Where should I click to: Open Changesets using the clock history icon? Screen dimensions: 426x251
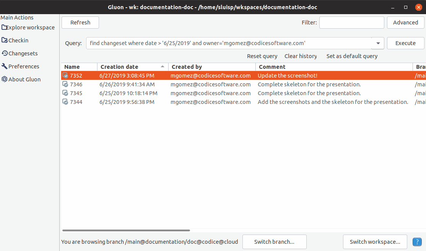4,53
